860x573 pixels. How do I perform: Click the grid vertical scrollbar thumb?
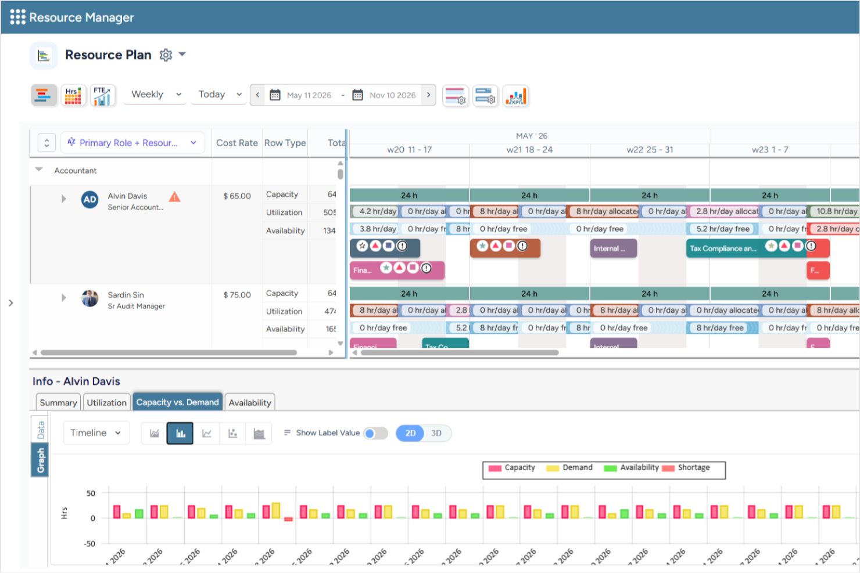340,174
